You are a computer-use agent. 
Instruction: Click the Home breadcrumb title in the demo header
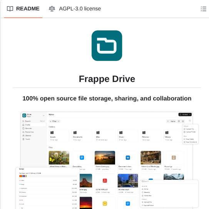[51, 114]
